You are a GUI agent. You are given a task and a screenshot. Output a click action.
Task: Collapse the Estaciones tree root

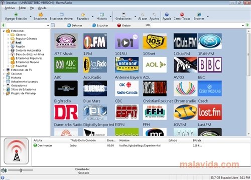click(x=4, y=31)
